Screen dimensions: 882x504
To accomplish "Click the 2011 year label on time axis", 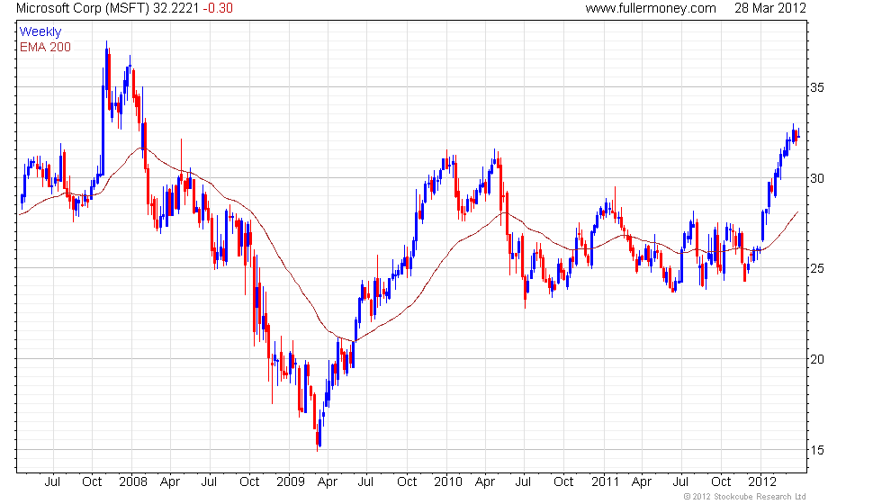I will pyautogui.click(x=605, y=482).
